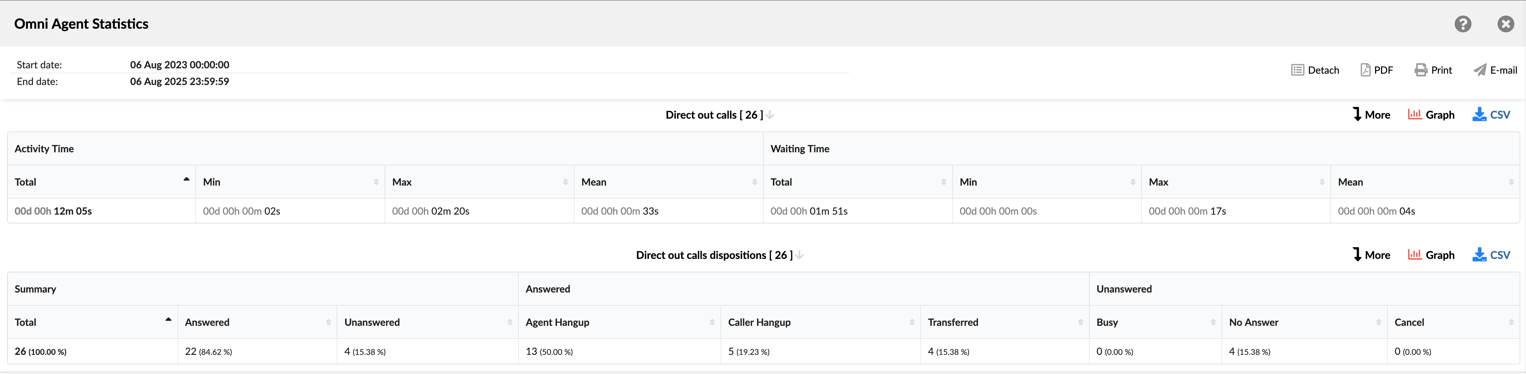Download CSV for calls dispositions
The image size is (1526, 374).
pos(1491,255)
